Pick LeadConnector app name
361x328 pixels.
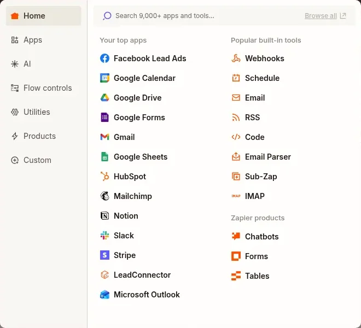142,275
